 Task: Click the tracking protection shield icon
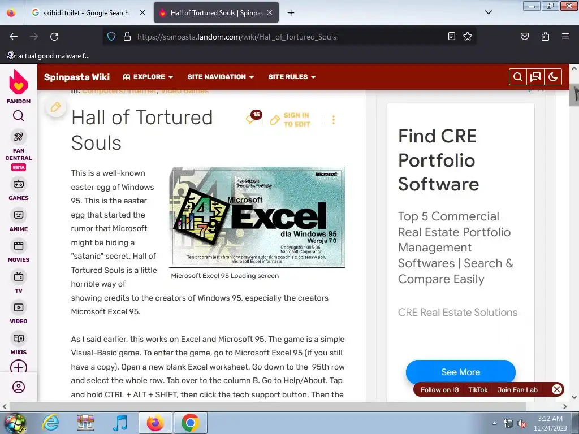(x=111, y=36)
